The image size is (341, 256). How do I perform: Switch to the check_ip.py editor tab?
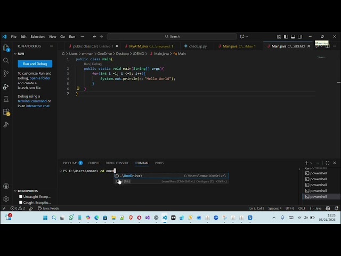[x=196, y=46]
